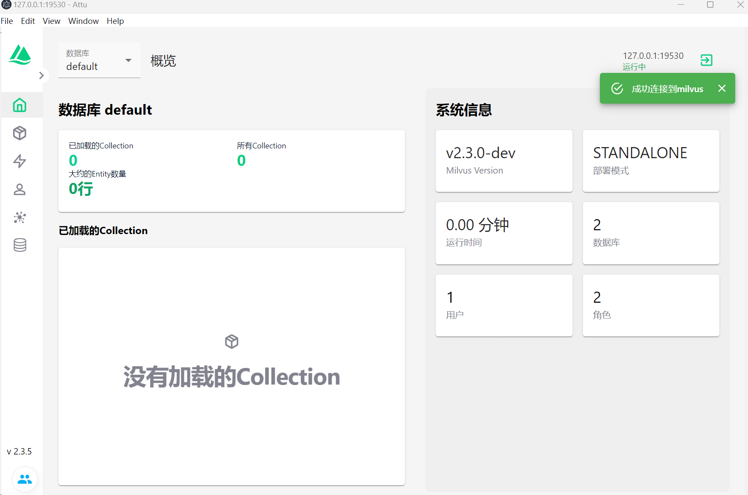The image size is (748, 495).
Task: Open the View menu
Action: (51, 21)
